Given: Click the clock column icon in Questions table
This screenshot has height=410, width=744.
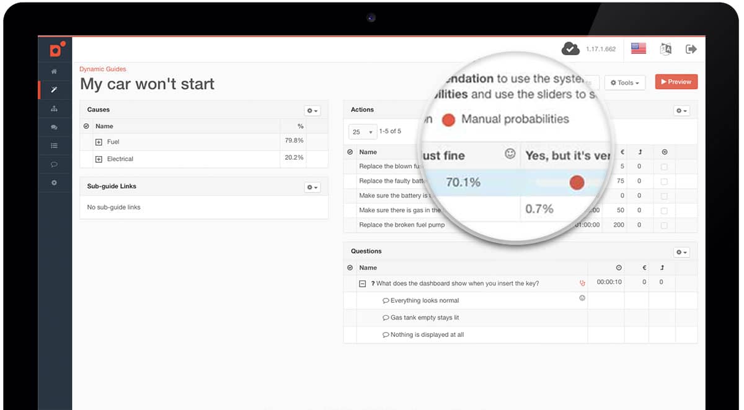Looking at the screenshot, I should coord(619,268).
